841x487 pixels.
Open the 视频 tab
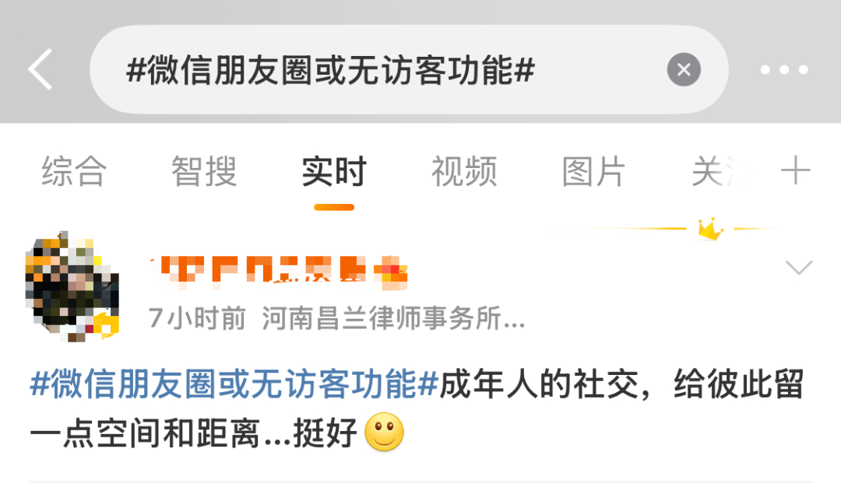point(464,171)
